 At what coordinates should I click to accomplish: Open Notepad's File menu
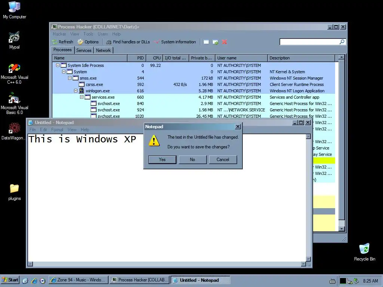[x=33, y=130]
